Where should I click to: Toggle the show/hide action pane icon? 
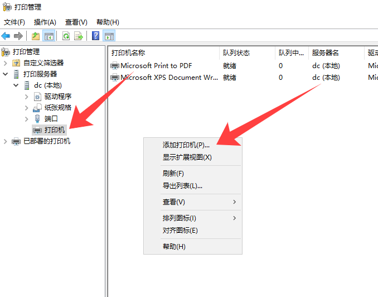tap(109, 36)
